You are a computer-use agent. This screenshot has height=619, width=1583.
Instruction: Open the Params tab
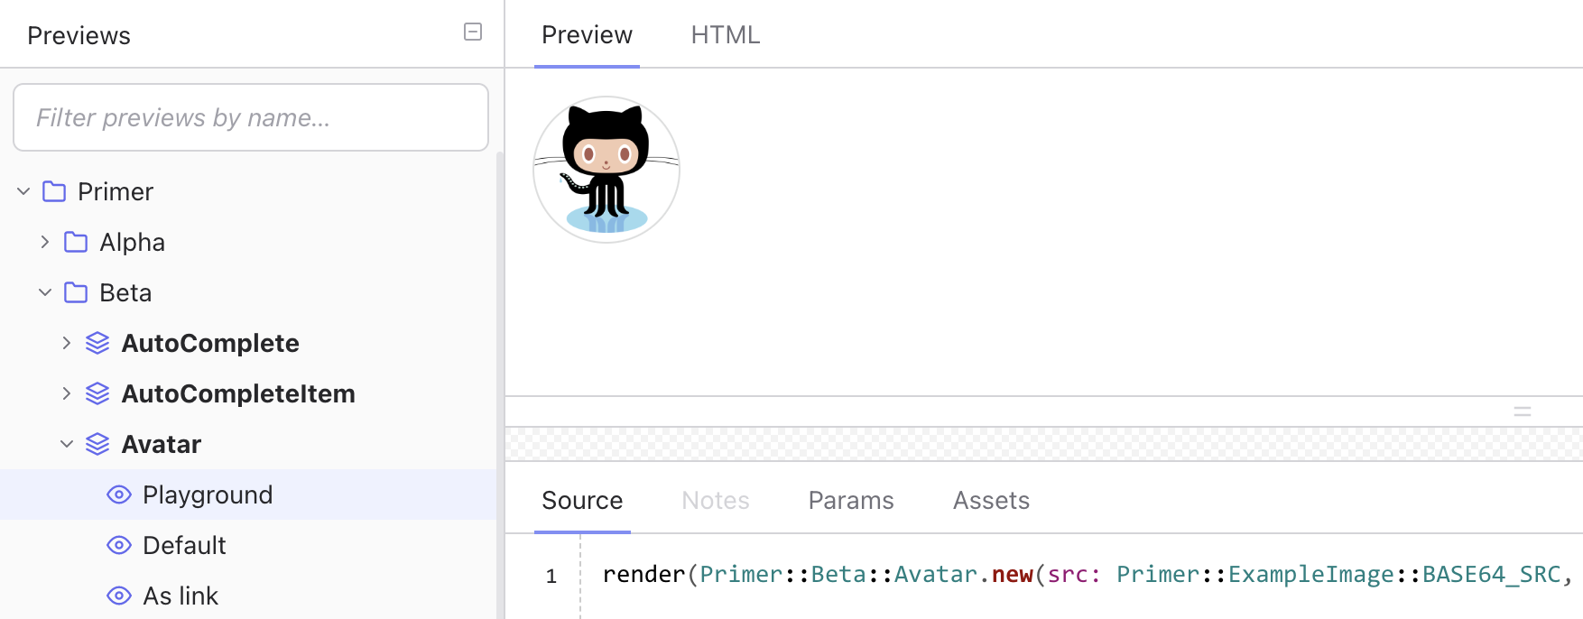click(x=851, y=501)
